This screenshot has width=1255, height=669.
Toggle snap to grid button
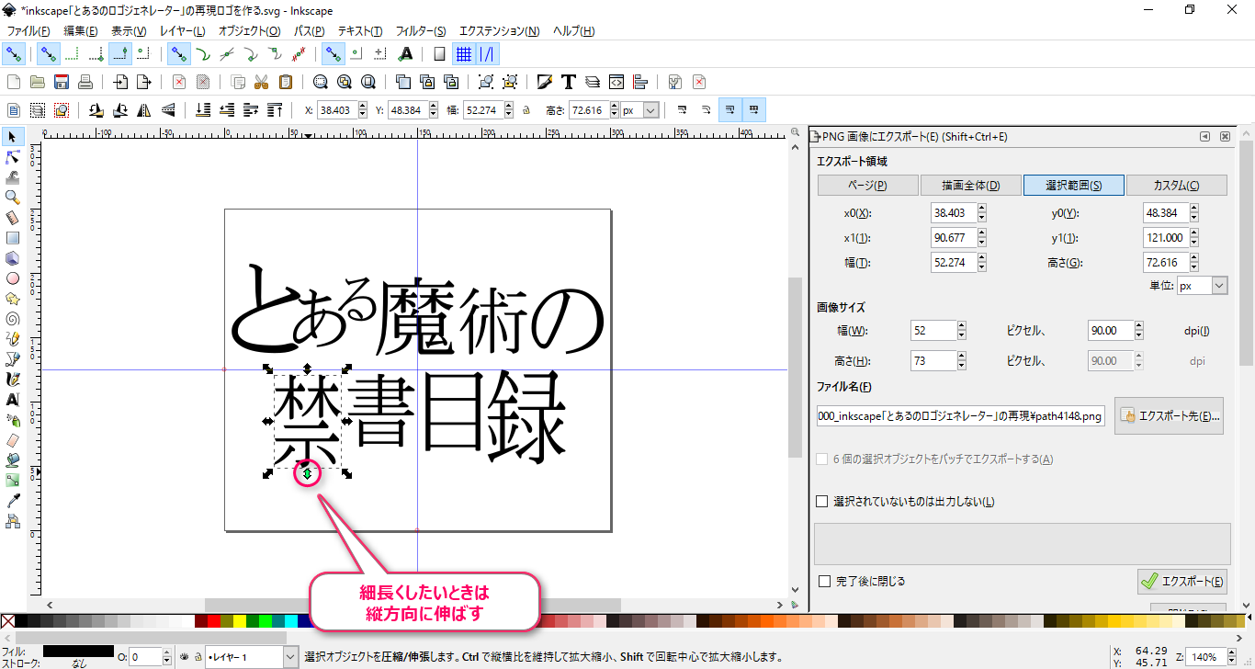[464, 54]
